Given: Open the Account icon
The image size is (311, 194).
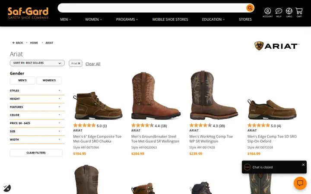Looking at the screenshot, I should pyautogui.click(x=267, y=13).
